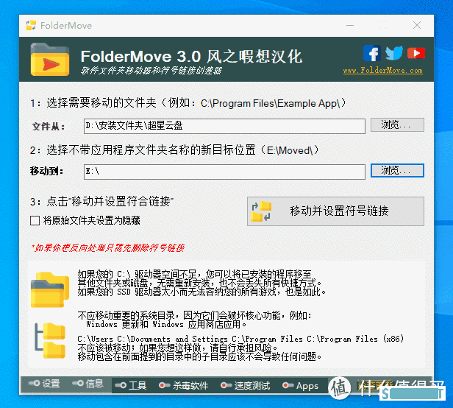The height and width of the screenshot is (408, 453).
Task: Click the FolderMove folder logo
Action: (50, 60)
